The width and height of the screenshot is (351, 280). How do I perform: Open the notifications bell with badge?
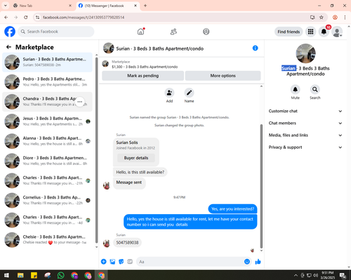(324, 32)
